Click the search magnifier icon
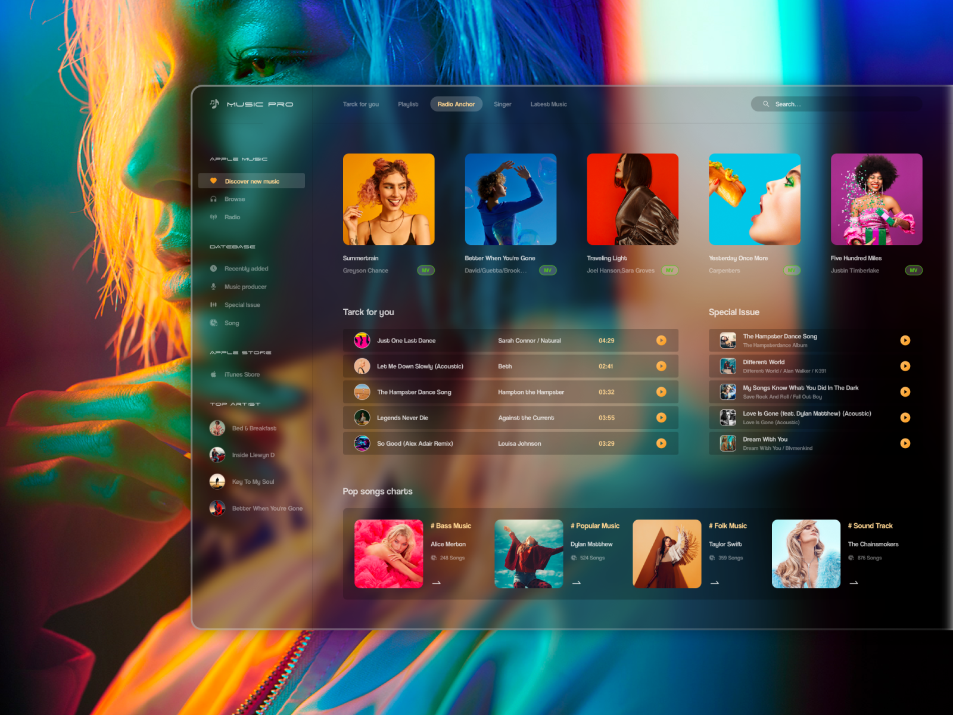953x715 pixels. click(766, 104)
